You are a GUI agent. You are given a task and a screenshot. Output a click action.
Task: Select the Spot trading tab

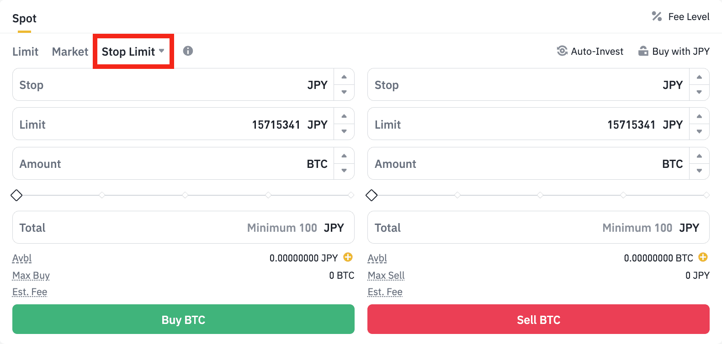pyautogui.click(x=24, y=19)
